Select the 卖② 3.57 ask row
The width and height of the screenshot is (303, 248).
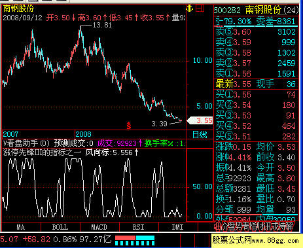point(256,63)
